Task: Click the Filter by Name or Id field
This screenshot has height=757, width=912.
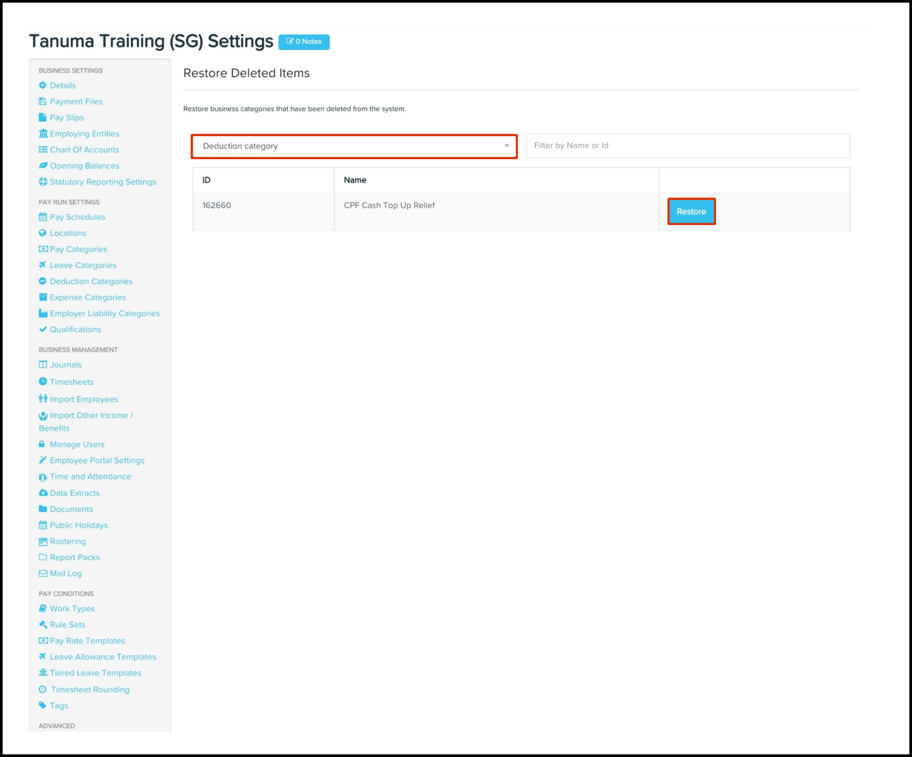Action: point(687,146)
